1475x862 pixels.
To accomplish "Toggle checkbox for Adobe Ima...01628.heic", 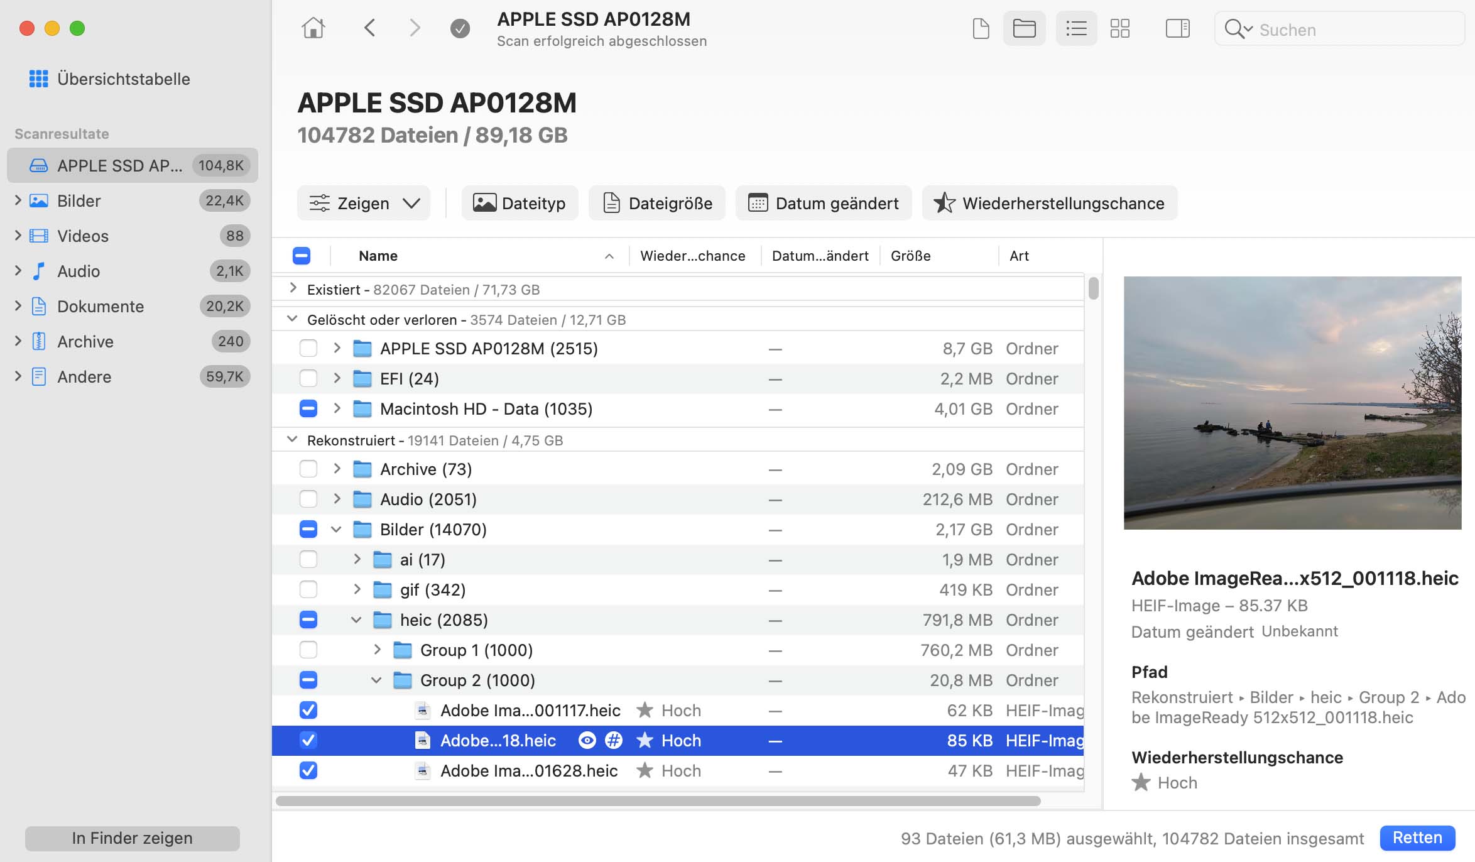I will (308, 770).
